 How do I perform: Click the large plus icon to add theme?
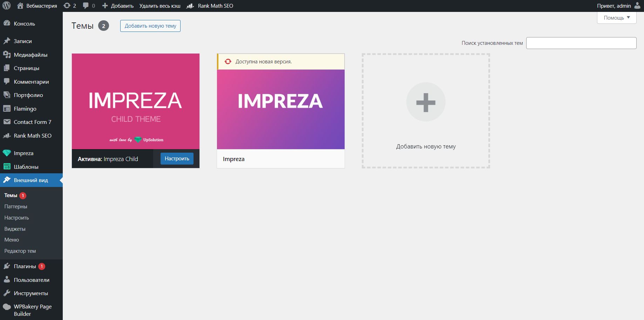click(426, 102)
